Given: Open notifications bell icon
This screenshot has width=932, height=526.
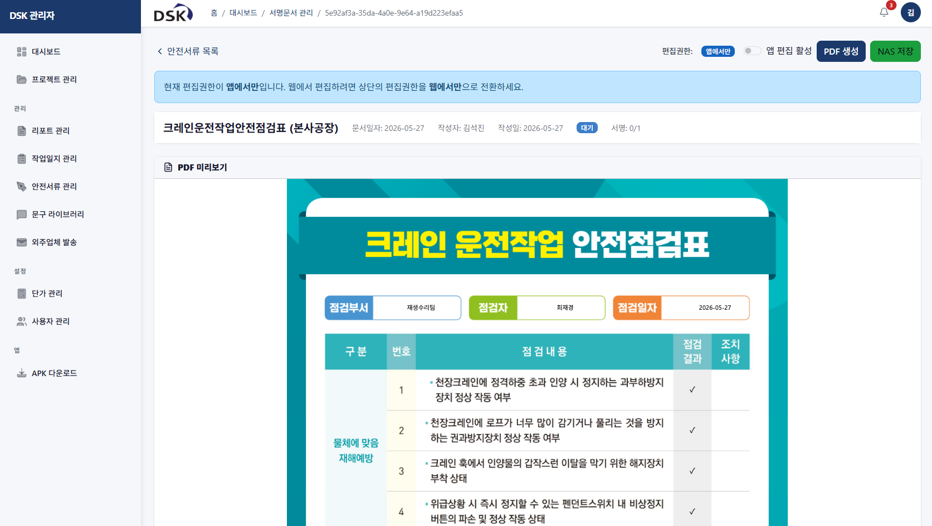Looking at the screenshot, I should point(884,12).
